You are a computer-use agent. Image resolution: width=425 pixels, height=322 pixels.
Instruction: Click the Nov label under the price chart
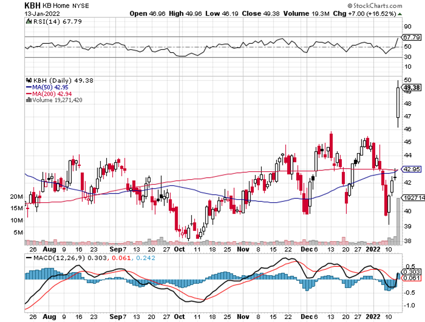coord(243,249)
